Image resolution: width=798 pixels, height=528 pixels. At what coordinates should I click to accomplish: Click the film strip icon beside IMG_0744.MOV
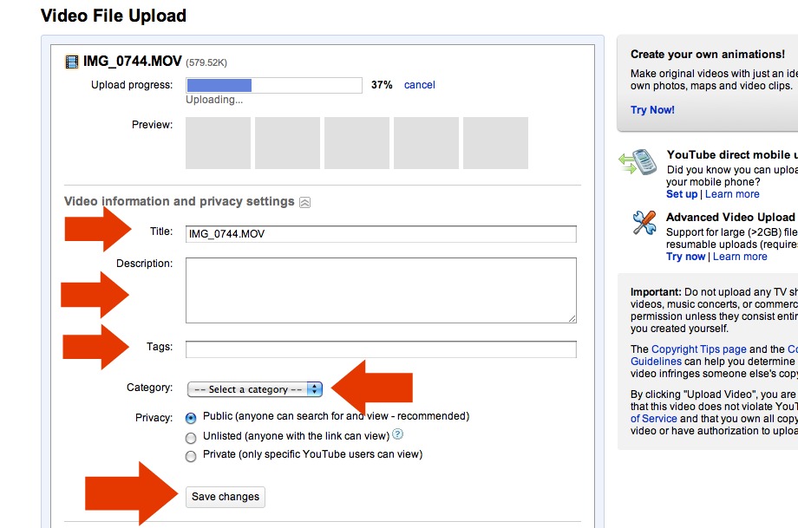click(72, 62)
